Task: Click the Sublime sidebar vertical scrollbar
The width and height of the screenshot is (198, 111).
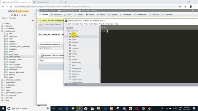Action: click(100, 47)
